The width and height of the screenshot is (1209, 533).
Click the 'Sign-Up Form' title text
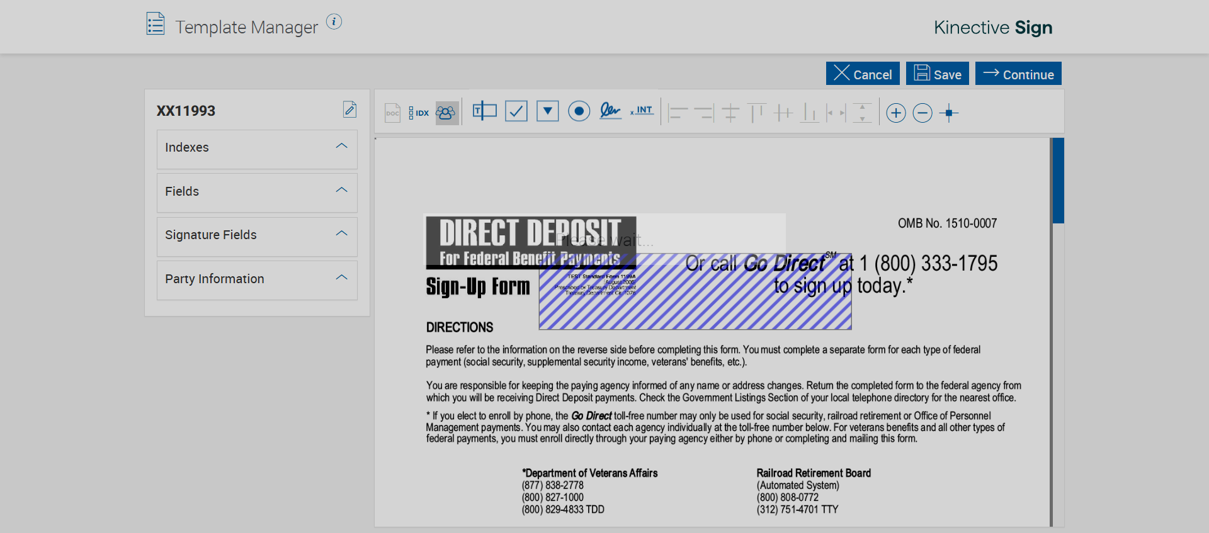[478, 286]
